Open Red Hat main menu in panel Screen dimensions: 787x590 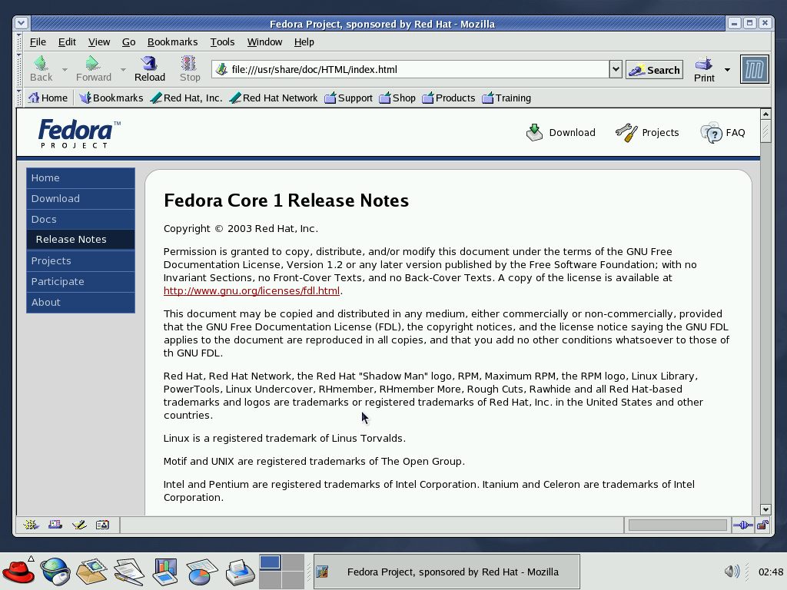[18, 571]
